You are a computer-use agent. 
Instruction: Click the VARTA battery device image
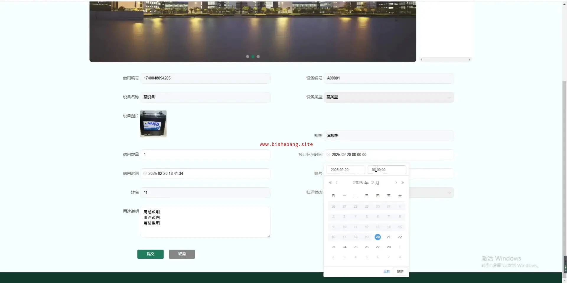(x=153, y=124)
